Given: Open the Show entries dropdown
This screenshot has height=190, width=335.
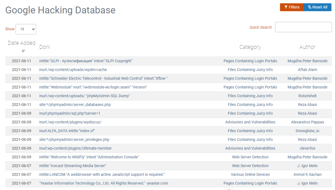Looking at the screenshot, I should [x=26, y=29].
